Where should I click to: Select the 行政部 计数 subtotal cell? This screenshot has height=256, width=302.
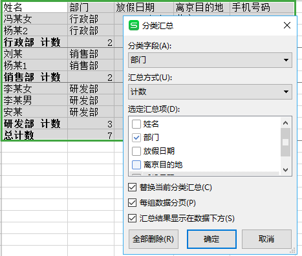point(35,42)
